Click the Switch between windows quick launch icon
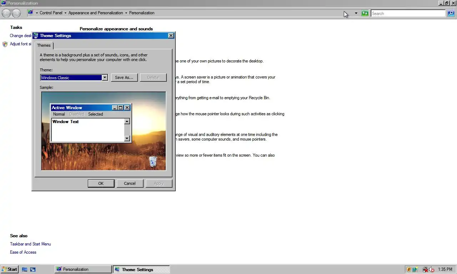Screen dimensions: 457x274 (33, 269)
